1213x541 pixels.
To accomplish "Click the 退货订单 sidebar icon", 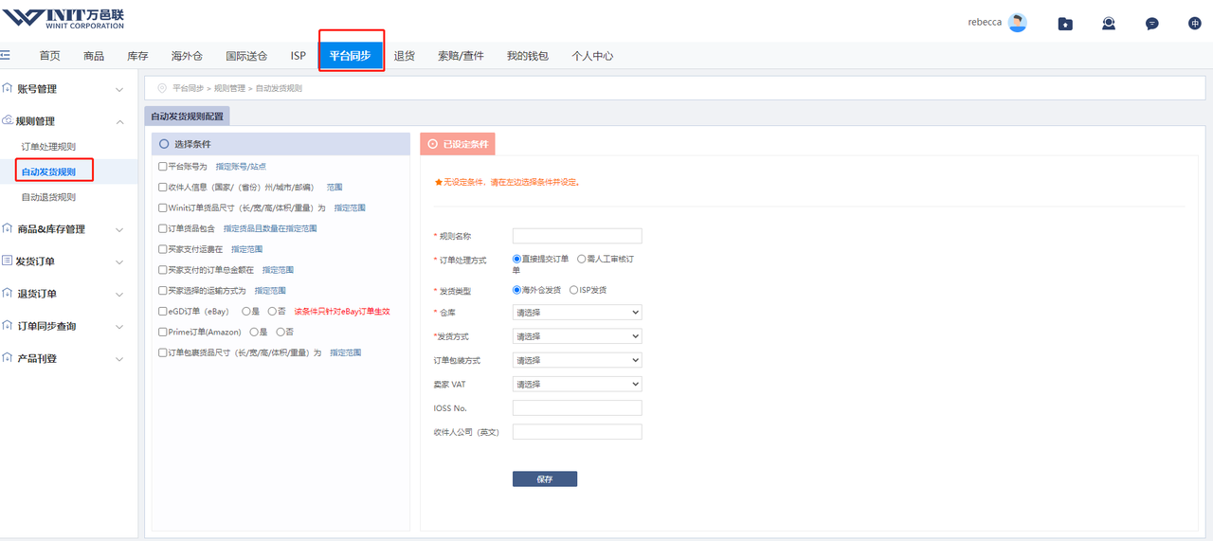I will (x=8, y=293).
